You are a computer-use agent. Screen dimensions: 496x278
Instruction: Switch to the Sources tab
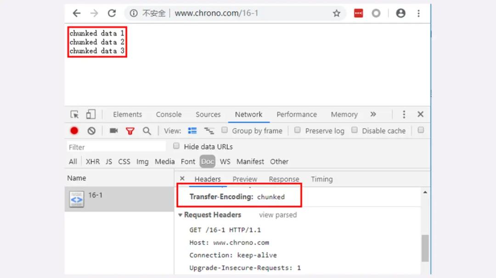point(208,114)
